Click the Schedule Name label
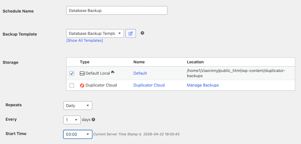 click(x=18, y=11)
